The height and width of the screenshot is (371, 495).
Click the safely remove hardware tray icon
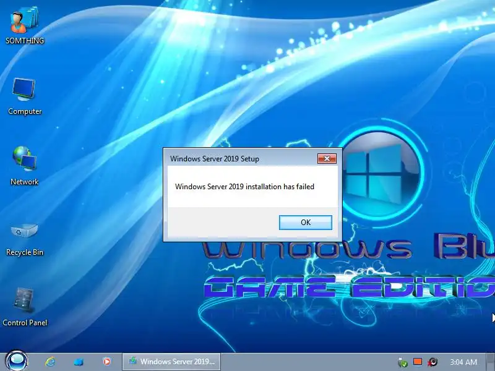pyautogui.click(x=403, y=362)
